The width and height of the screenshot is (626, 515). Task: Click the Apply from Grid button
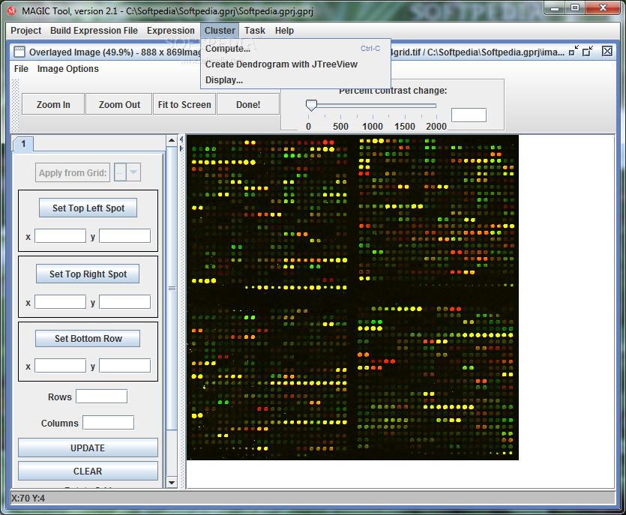pos(73,173)
